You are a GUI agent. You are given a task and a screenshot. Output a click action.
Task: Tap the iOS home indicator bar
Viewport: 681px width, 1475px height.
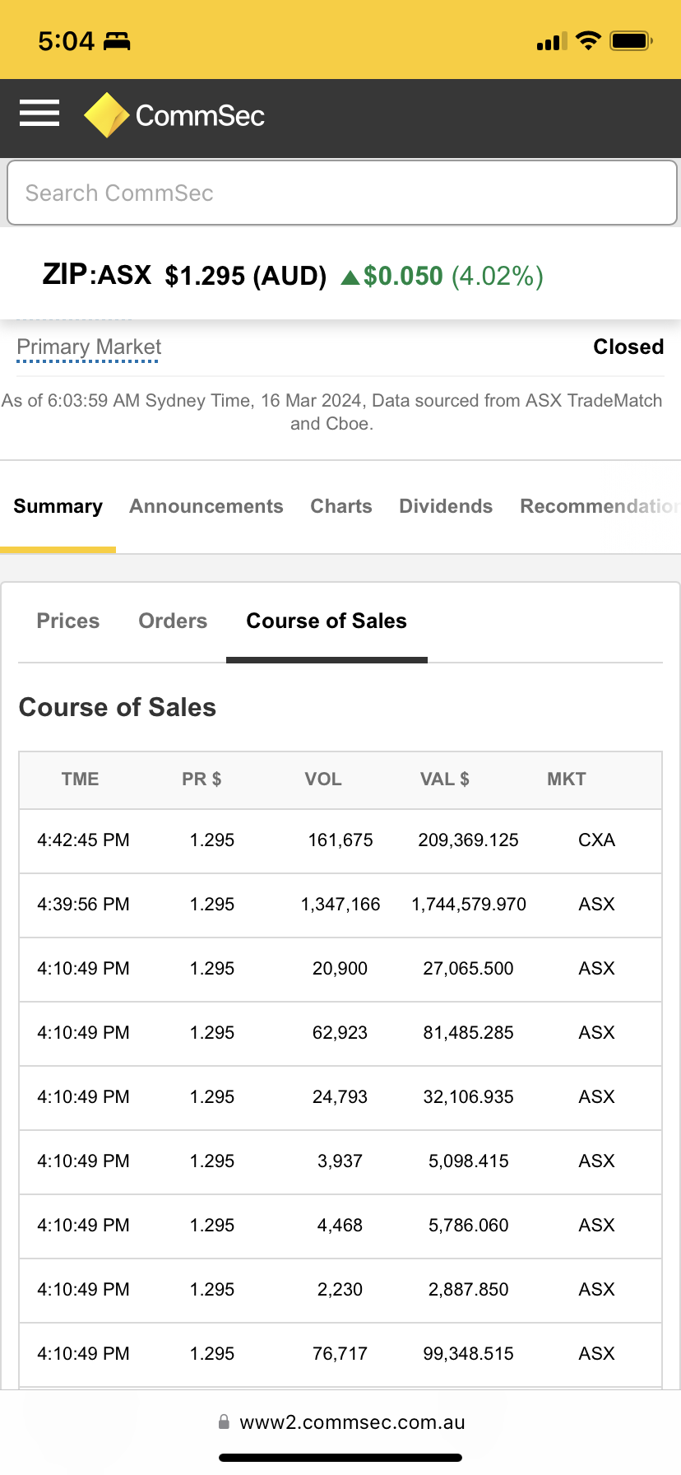(340, 1458)
